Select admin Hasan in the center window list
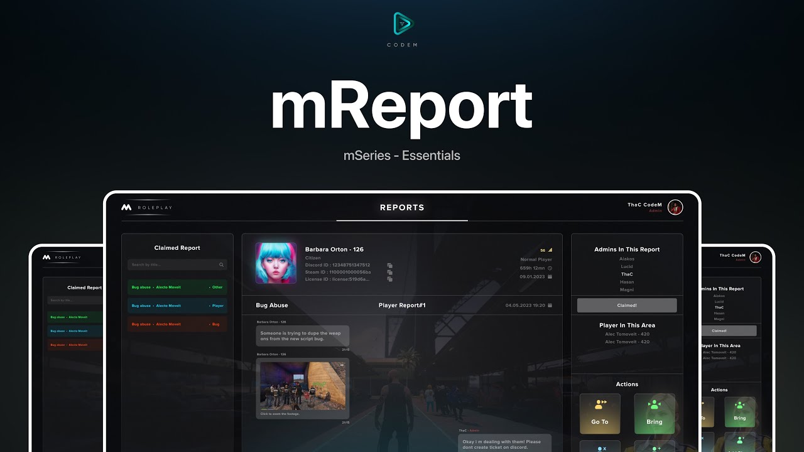This screenshot has width=804, height=452. pos(627,282)
